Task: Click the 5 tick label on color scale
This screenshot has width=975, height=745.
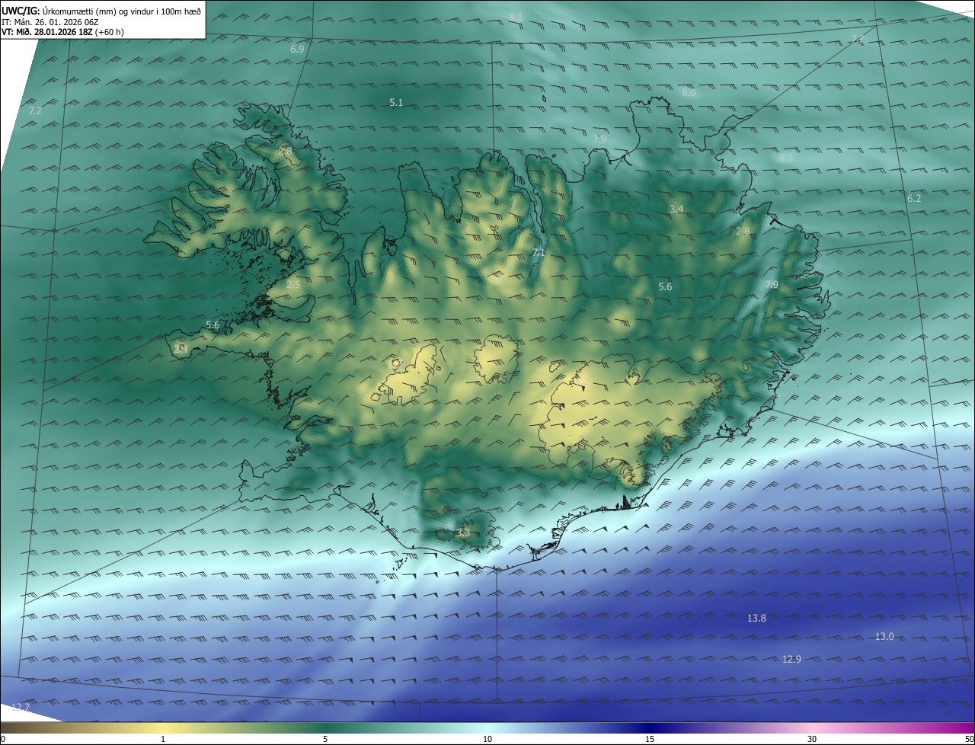Action: coord(325,739)
